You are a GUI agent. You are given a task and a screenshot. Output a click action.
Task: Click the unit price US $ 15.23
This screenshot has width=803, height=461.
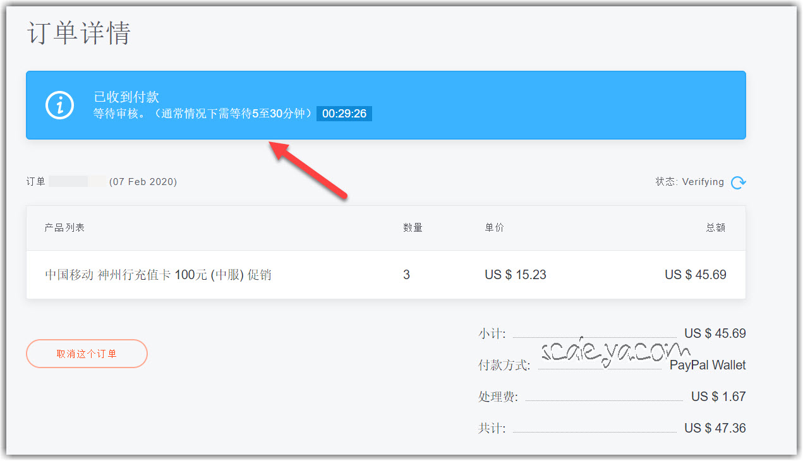pos(515,275)
